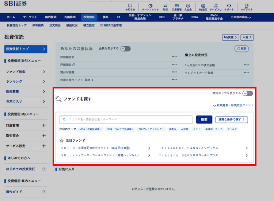Image resolution: width=274 pixels, height=201 pixels.
Task: Open the 保有銘柄 submenu tab
Action: (x=38, y=25)
